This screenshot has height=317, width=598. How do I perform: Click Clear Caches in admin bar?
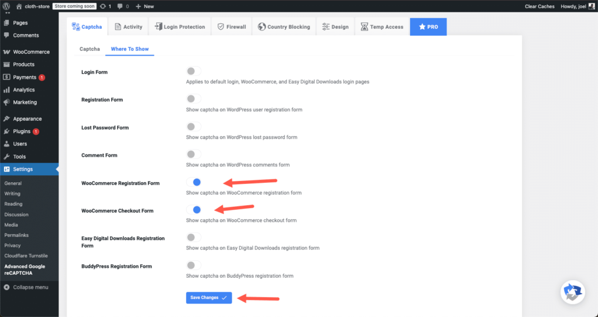click(539, 6)
